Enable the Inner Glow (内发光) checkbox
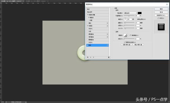 [87, 29]
